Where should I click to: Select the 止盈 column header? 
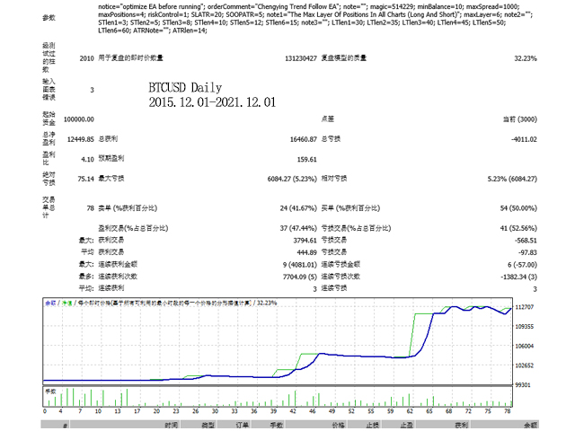pos(406,425)
